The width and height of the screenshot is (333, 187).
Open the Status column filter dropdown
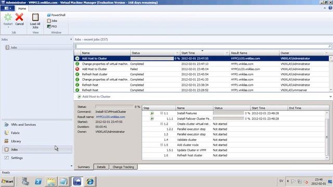[x=177, y=53]
